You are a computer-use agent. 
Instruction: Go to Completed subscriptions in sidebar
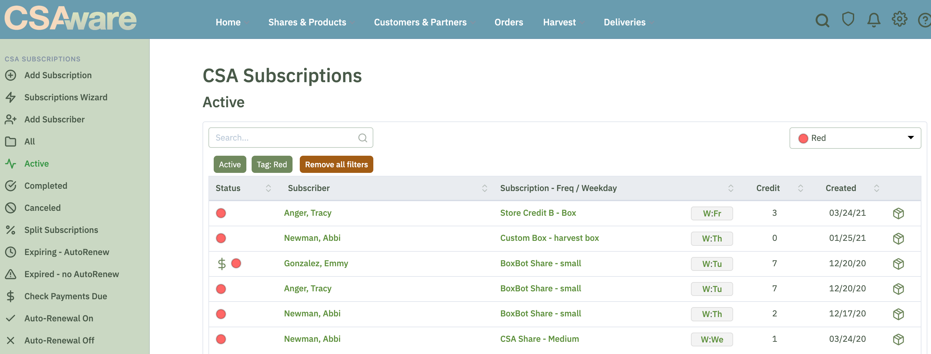[x=46, y=185]
